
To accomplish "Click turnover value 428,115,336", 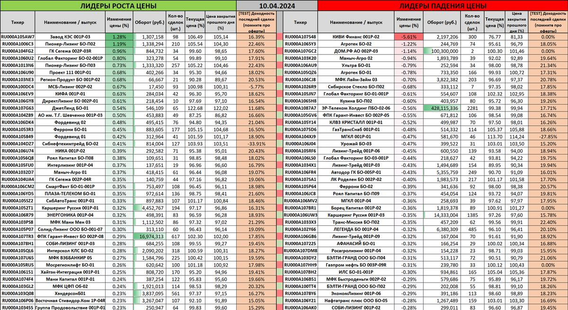I will pos(442,108).
